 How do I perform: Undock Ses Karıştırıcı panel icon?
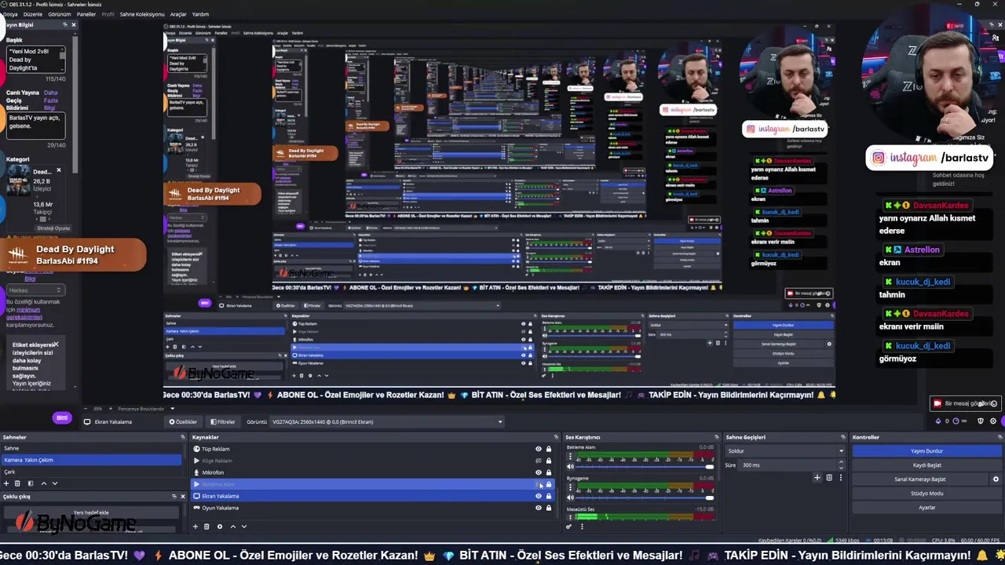[x=716, y=437]
